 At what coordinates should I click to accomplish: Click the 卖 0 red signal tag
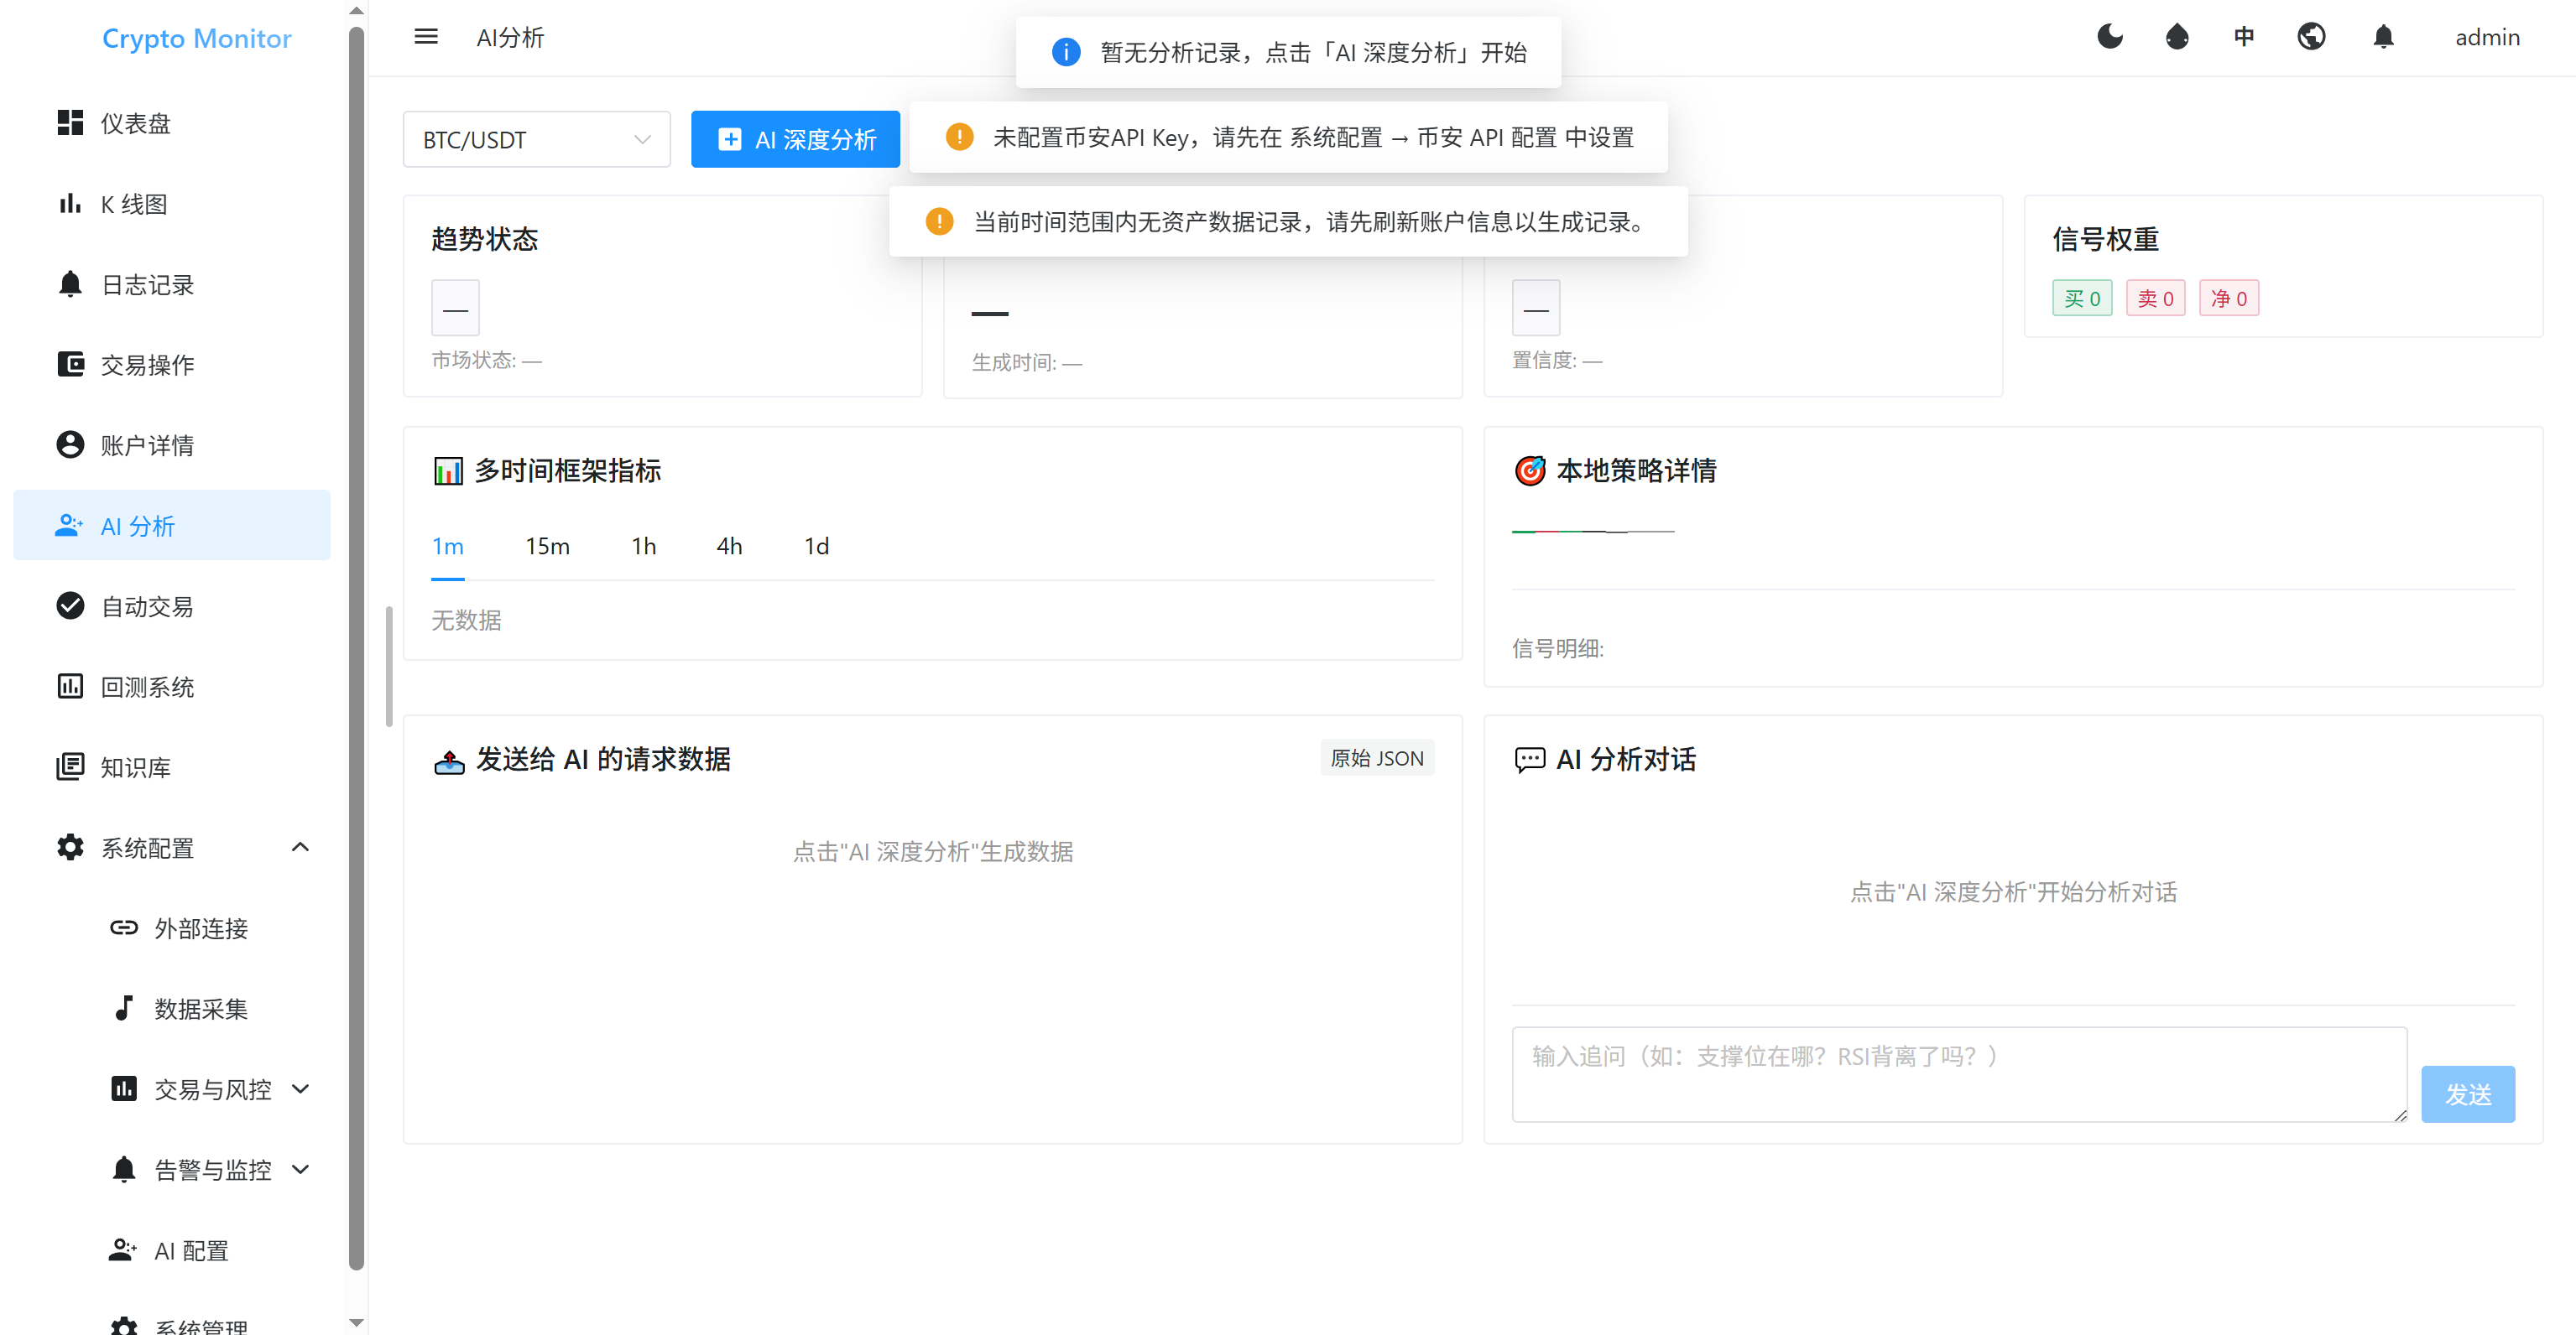2156,298
